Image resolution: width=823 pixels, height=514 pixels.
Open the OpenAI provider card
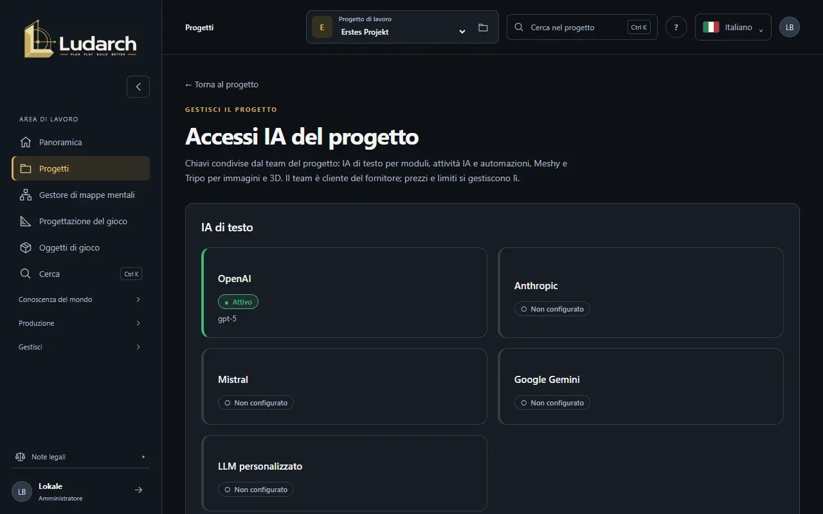pos(344,292)
